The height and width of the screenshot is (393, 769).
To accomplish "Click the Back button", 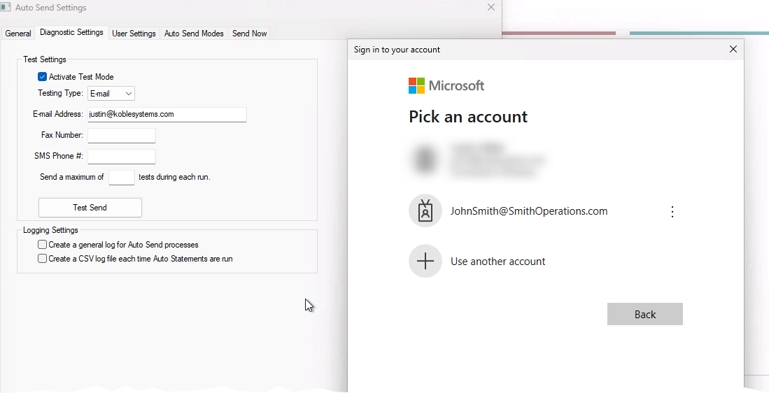I will click(644, 315).
